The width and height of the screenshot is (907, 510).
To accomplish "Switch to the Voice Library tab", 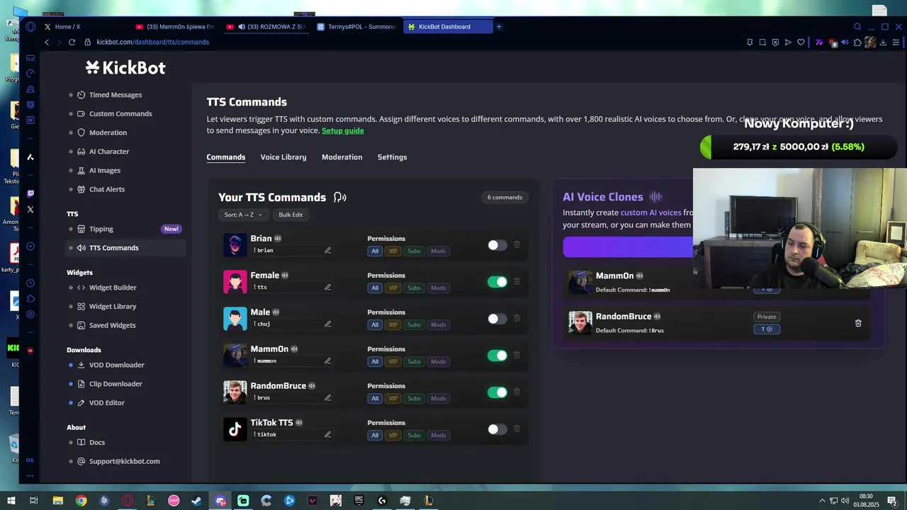I will tap(283, 157).
